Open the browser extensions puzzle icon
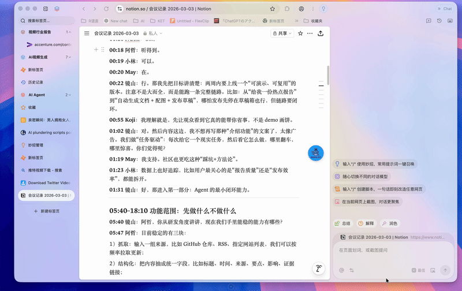Viewport: 462px width, 291px height. [x=287, y=9]
